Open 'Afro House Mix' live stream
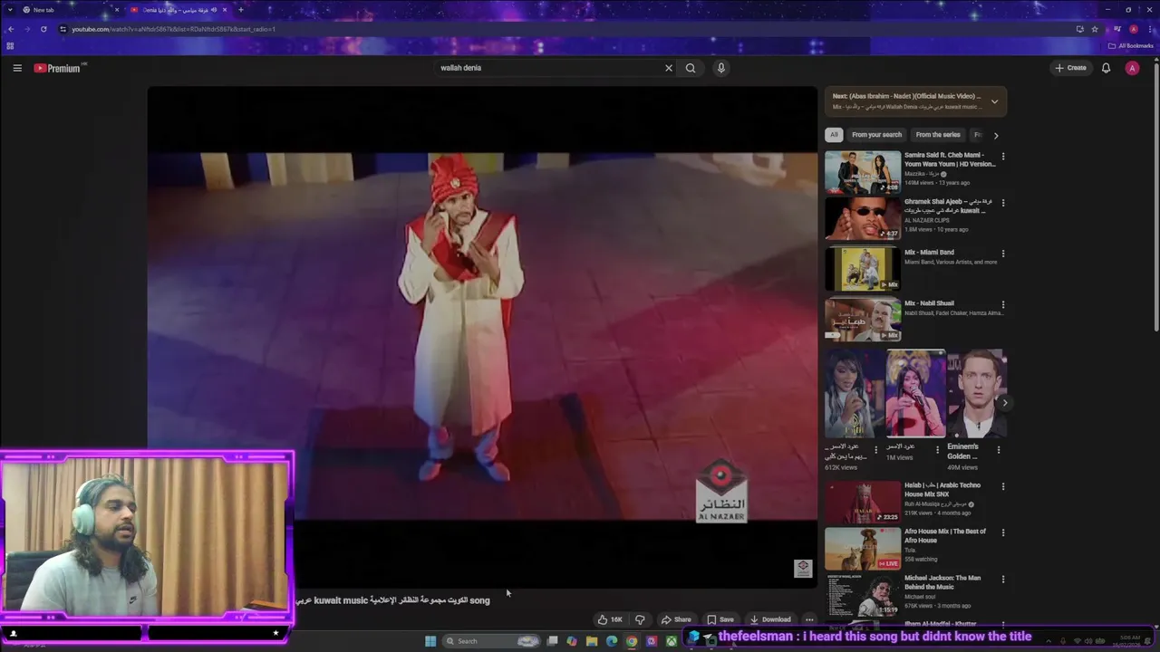This screenshot has width=1160, height=652. (x=863, y=548)
